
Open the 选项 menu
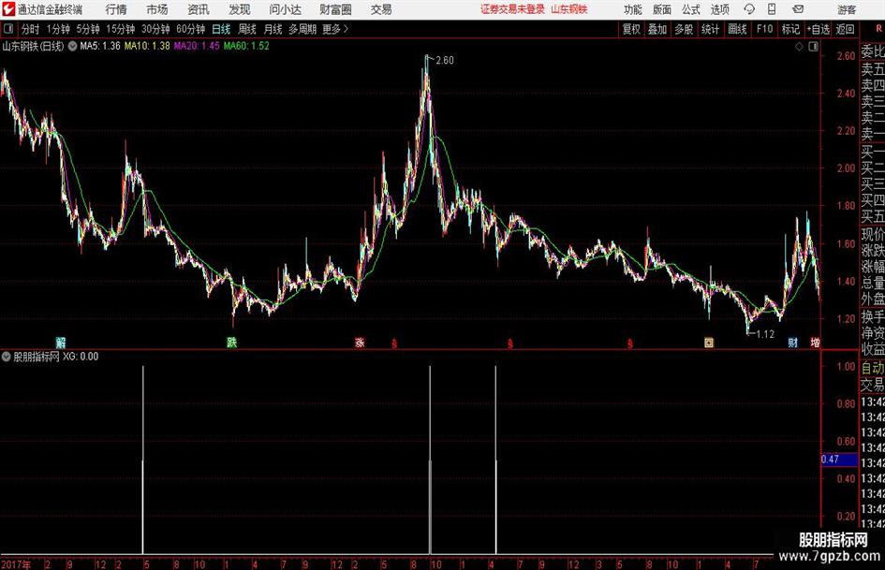719,9
